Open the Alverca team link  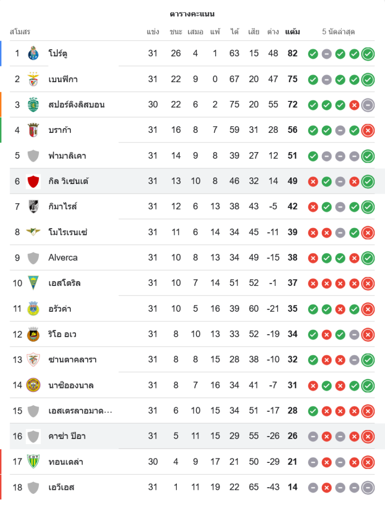click(63, 258)
